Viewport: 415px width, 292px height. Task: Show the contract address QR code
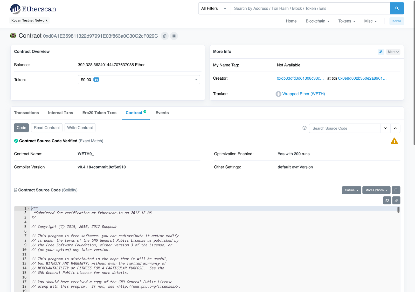pos(174,36)
